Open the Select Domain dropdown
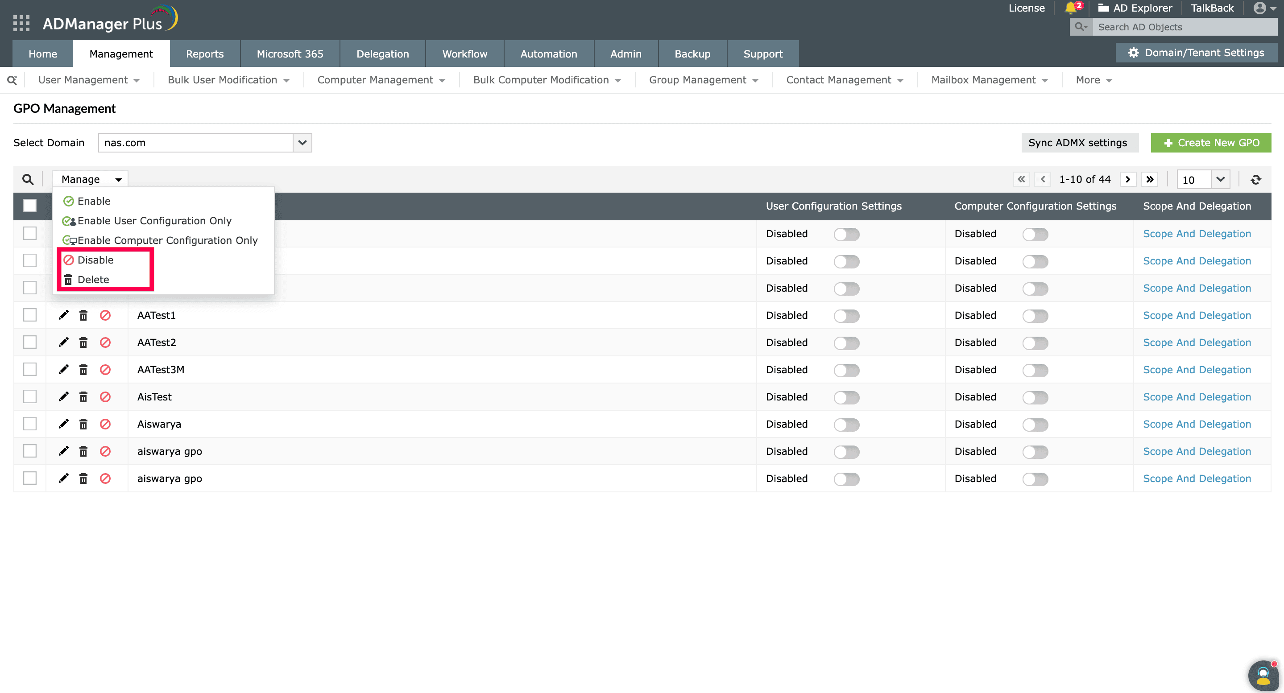1284x693 pixels. [x=301, y=143]
